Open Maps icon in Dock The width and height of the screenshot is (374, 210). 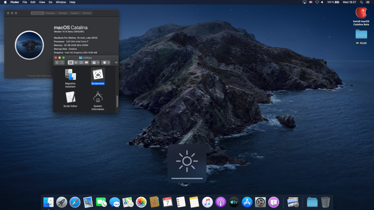pyautogui.click(x=128, y=202)
